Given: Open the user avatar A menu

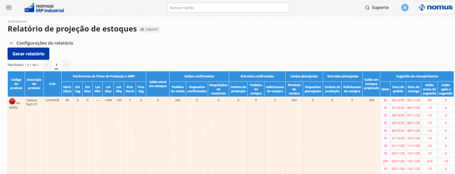Looking at the screenshot, I should click(405, 8).
